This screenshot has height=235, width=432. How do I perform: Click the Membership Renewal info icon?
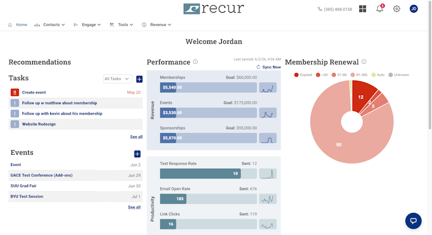point(363,62)
